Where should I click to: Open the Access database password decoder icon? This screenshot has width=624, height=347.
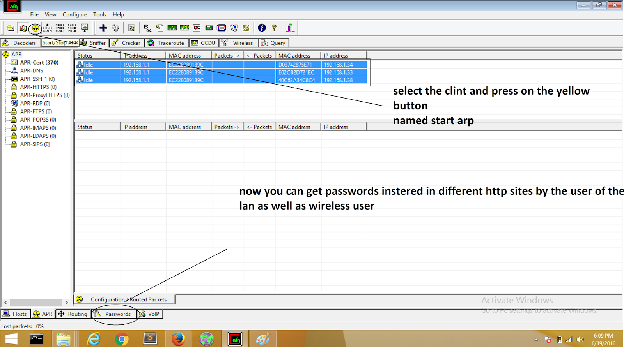point(160,28)
